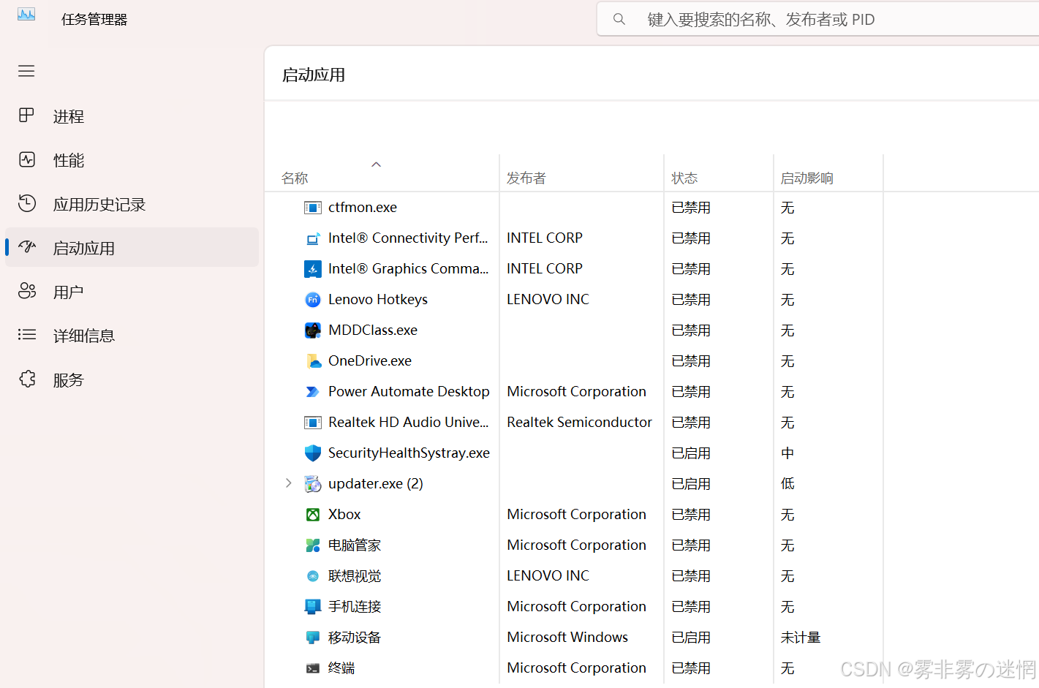Click the 联想视觉 icon
1039x688 pixels.
pyautogui.click(x=313, y=576)
